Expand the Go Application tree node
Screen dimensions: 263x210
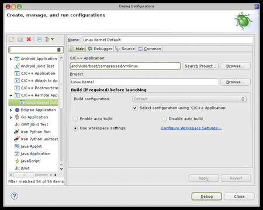pos(11,117)
